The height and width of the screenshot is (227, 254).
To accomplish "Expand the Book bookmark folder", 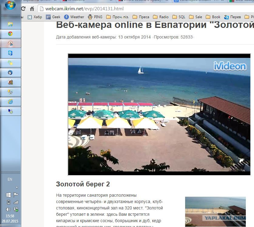I will [x=213, y=17].
